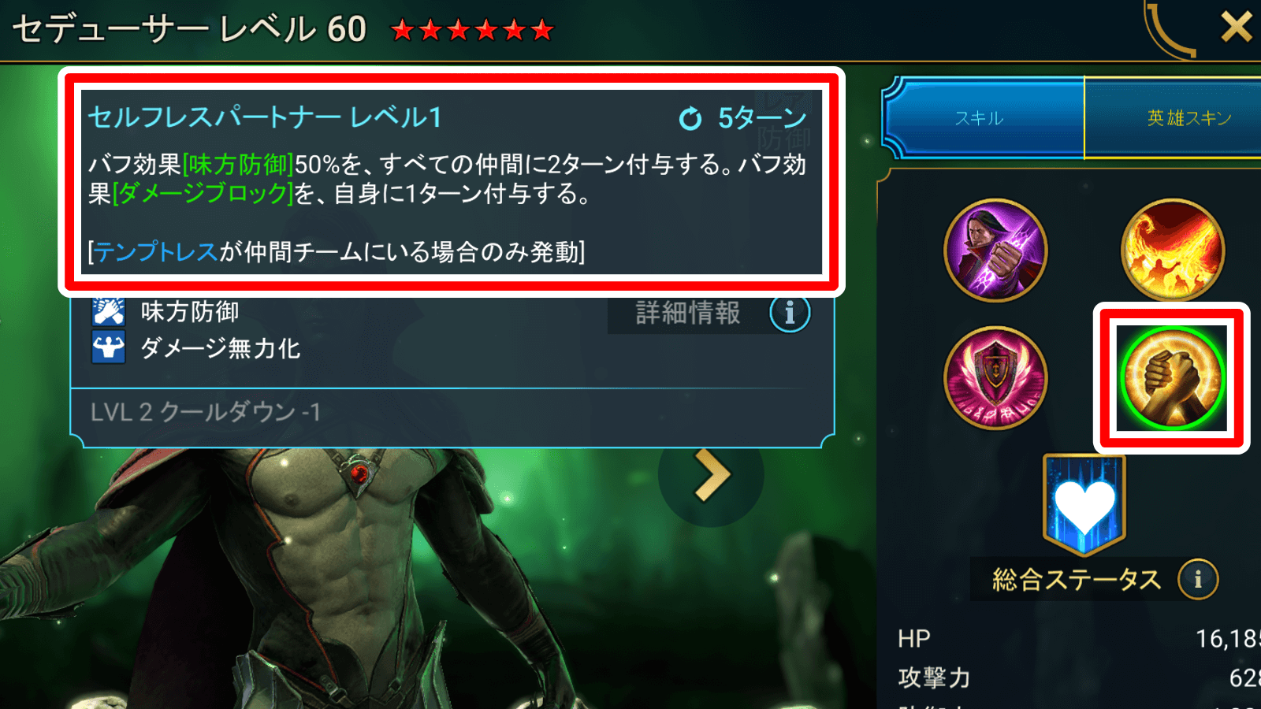Expand the LVL 2 クールダウン -1 row
This screenshot has height=709, width=1261.
(452, 412)
